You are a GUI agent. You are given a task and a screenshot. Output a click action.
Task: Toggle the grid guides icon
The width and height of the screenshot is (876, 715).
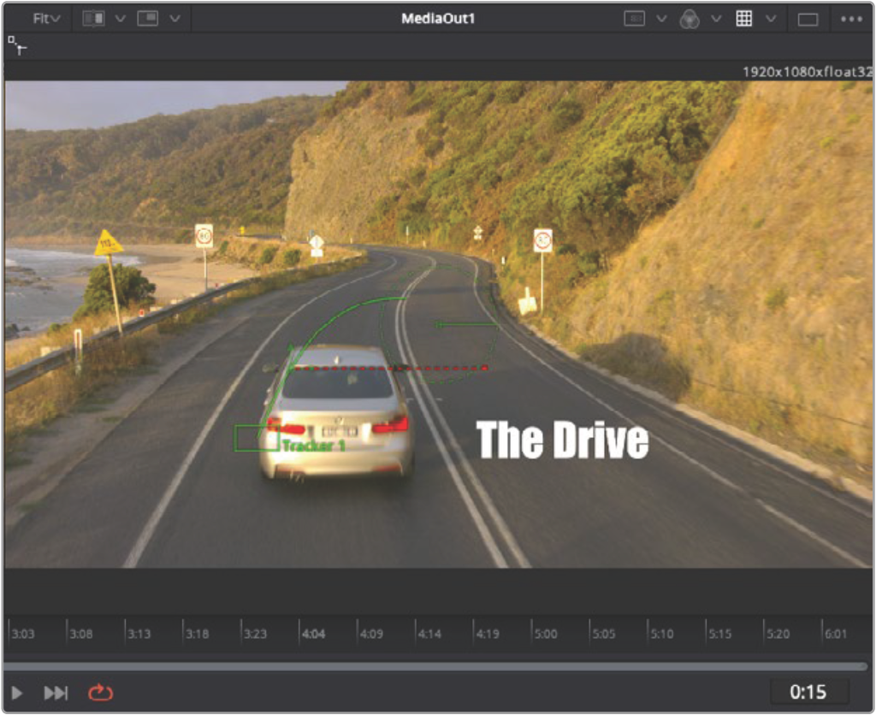click(744, 19)
